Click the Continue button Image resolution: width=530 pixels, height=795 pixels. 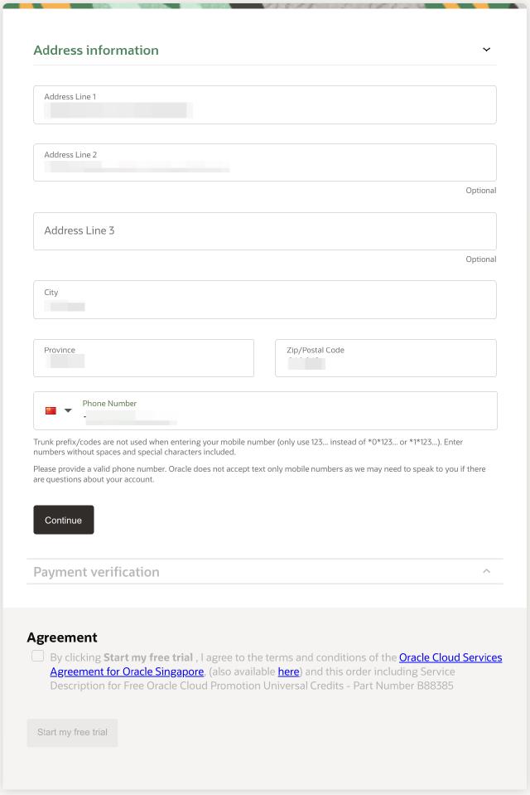click(63, 520)
